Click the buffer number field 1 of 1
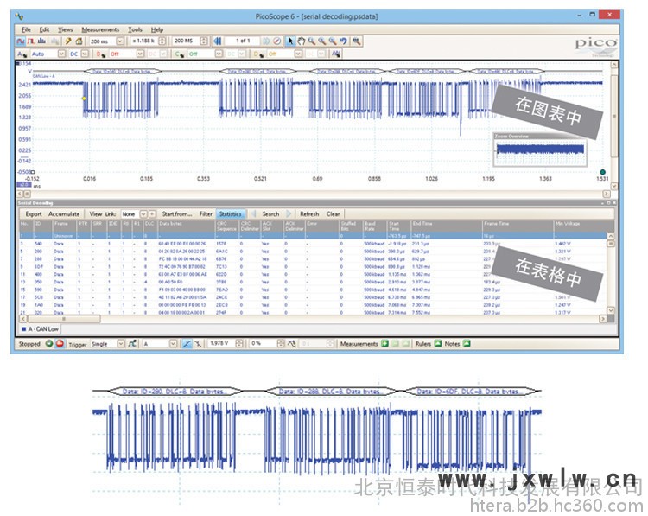This screenshot has width=648, height=516. [243, 41]
